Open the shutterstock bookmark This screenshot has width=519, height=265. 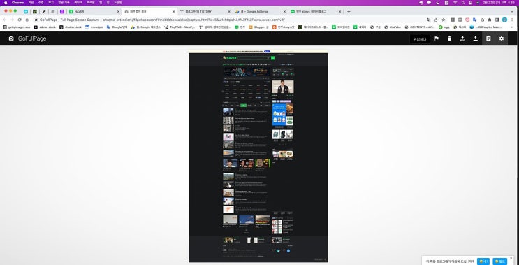(71, 27)
